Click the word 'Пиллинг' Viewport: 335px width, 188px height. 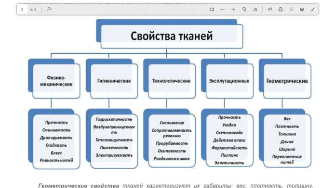[229, 155]
